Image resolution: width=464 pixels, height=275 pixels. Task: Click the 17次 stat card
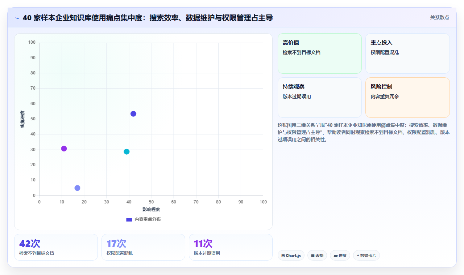tap(143, 247)
